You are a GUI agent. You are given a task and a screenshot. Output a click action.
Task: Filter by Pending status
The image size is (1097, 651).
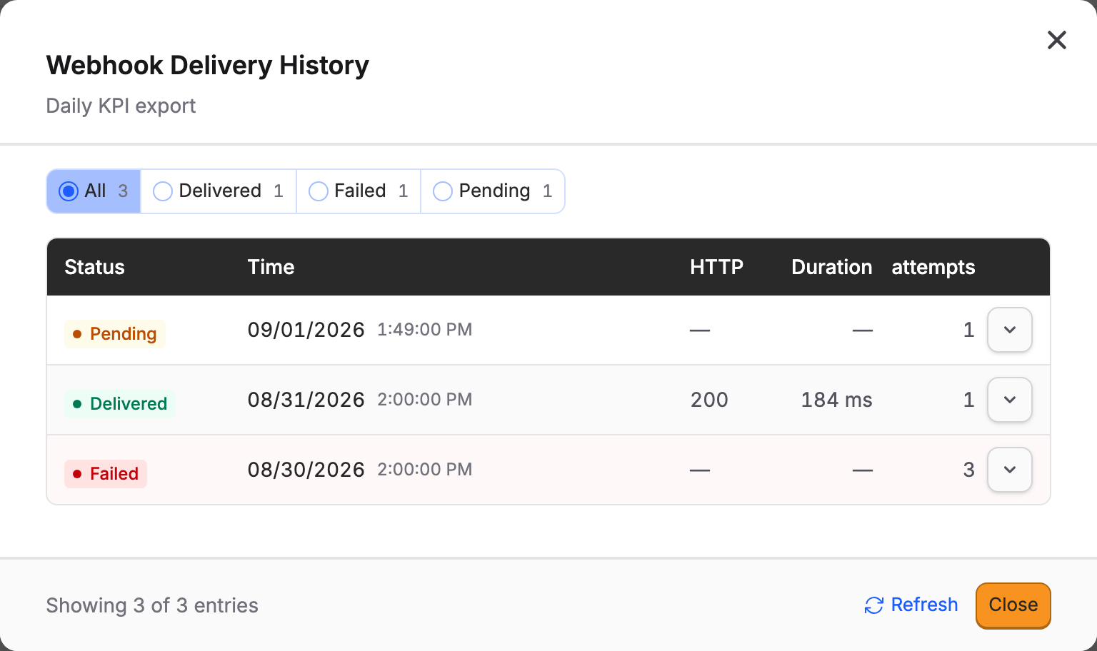(493, 191)
